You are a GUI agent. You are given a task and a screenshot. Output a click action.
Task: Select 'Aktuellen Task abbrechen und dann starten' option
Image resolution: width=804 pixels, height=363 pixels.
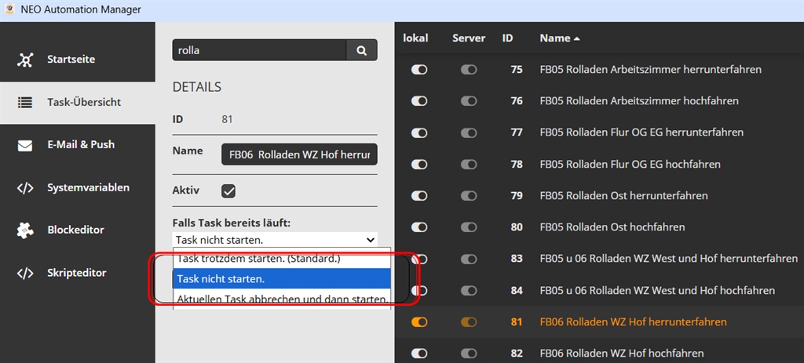point(281,299)
